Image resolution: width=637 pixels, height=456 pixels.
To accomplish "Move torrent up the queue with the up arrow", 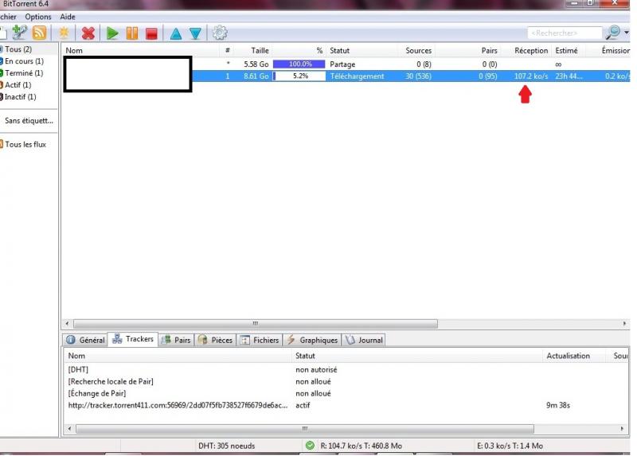I will (176, 33).
